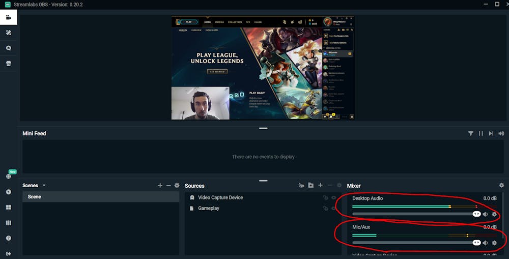The height and width of the screenshot is (259, 509).
Task: Click the add widget icon in Sources
Action: [x=301, y=185]
